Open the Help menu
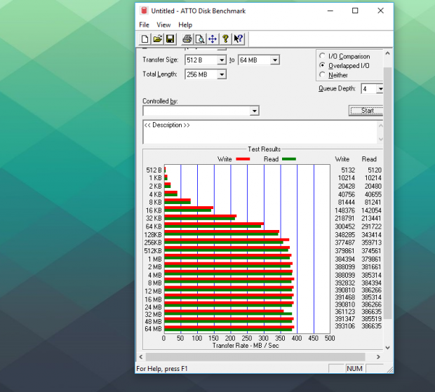 coord(185,25)
